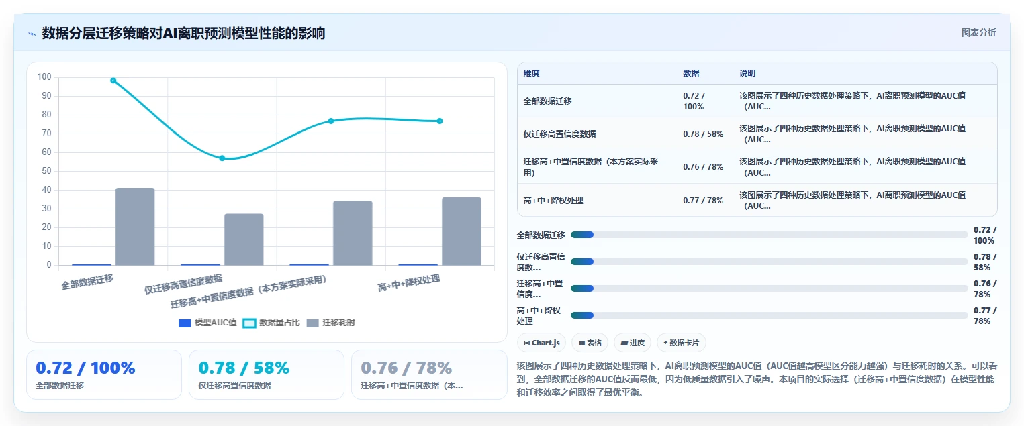Select the Chart.js tag
Image resolution: width=1024 pixels, height=426 pixels.
[541, 343]
